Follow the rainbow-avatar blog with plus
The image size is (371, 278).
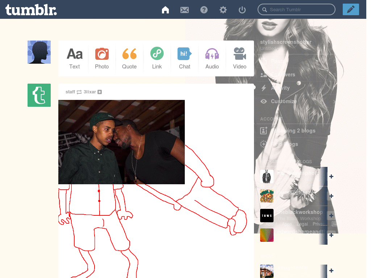click(x=331, y=235)
